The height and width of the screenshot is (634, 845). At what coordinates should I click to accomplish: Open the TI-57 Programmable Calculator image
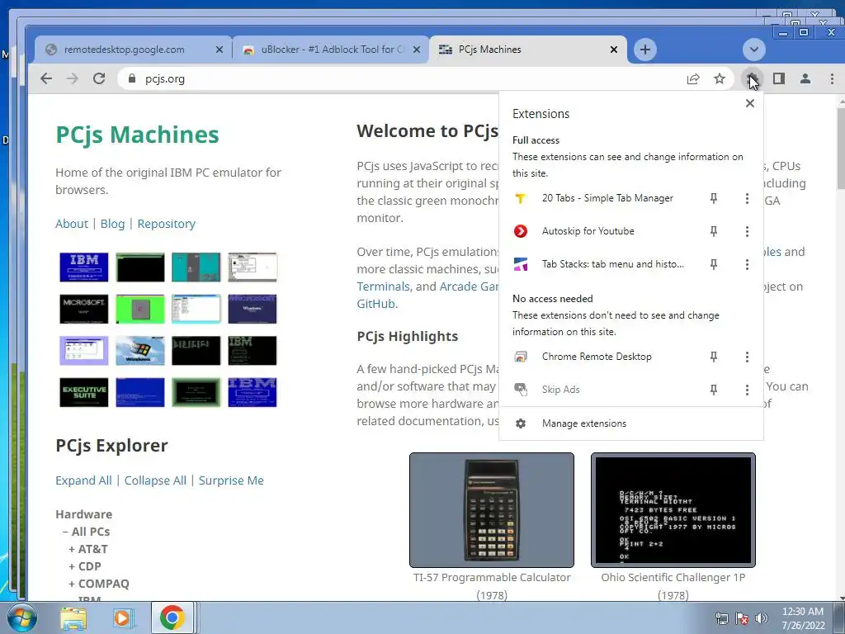[x=492, y=510]
